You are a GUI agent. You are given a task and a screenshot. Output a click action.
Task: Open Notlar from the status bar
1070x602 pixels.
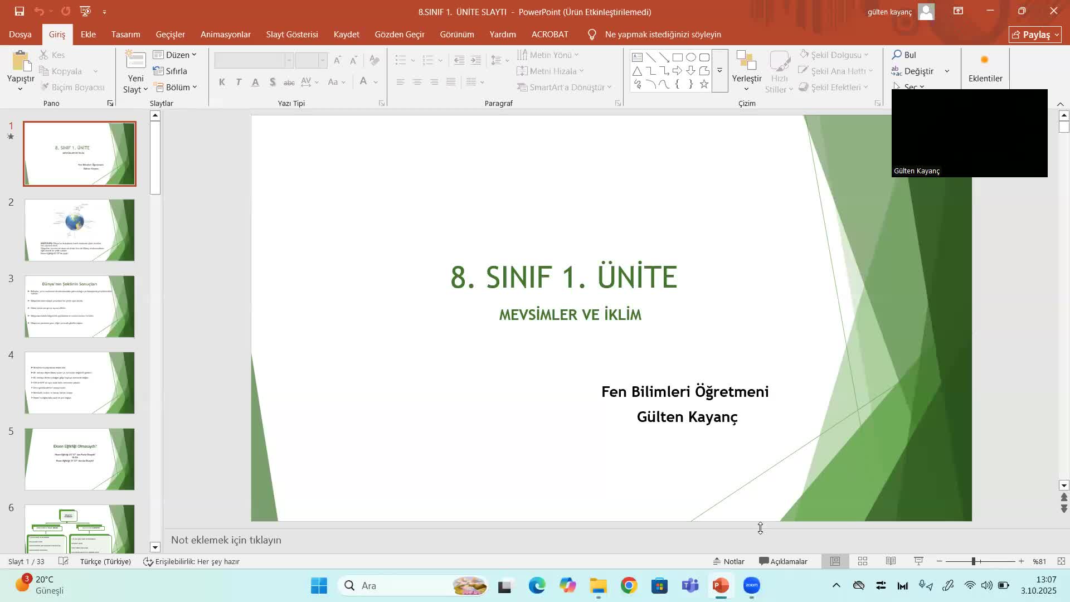[x=728, y=561]
